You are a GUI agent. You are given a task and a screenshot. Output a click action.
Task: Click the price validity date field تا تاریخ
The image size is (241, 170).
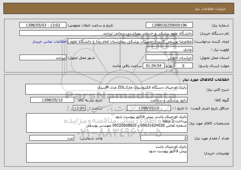(x=149, y=108)
